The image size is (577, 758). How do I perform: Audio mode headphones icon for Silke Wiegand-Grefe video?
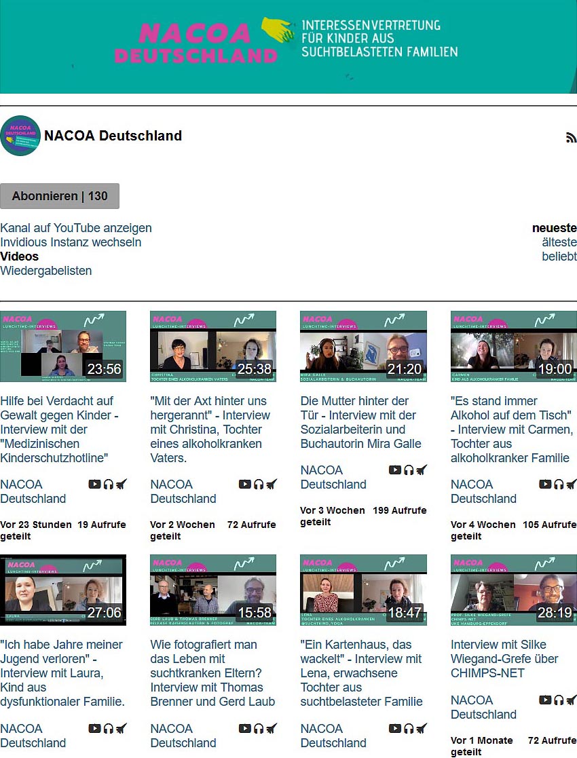[x=559, y=700]
